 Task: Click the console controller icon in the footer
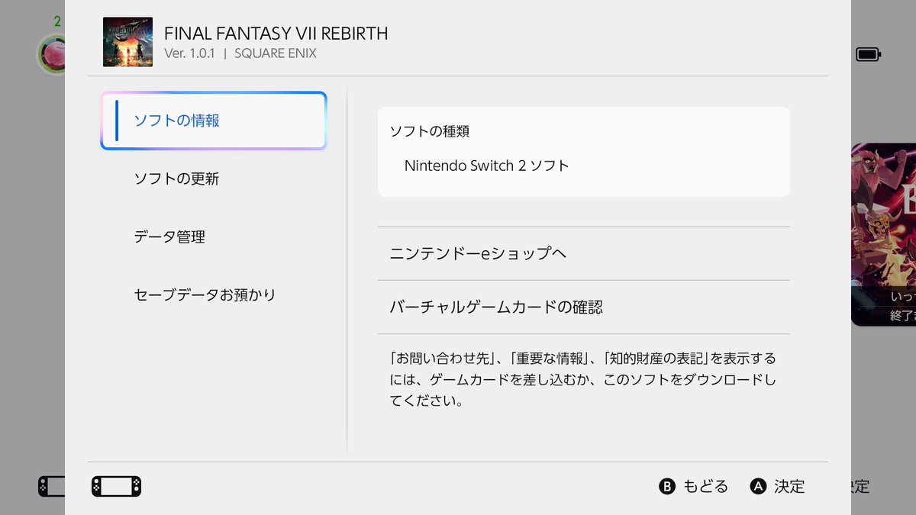tap(116, 486)
